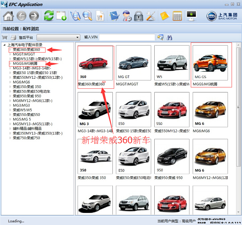
Task: Click the printer icon
Action: pyautogui.click(x=14, y=37)
